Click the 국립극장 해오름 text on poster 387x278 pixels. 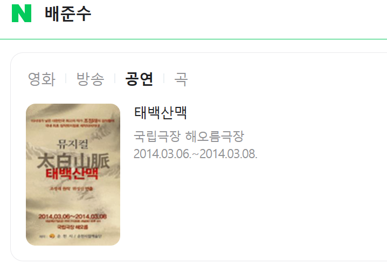pos(73,227)
